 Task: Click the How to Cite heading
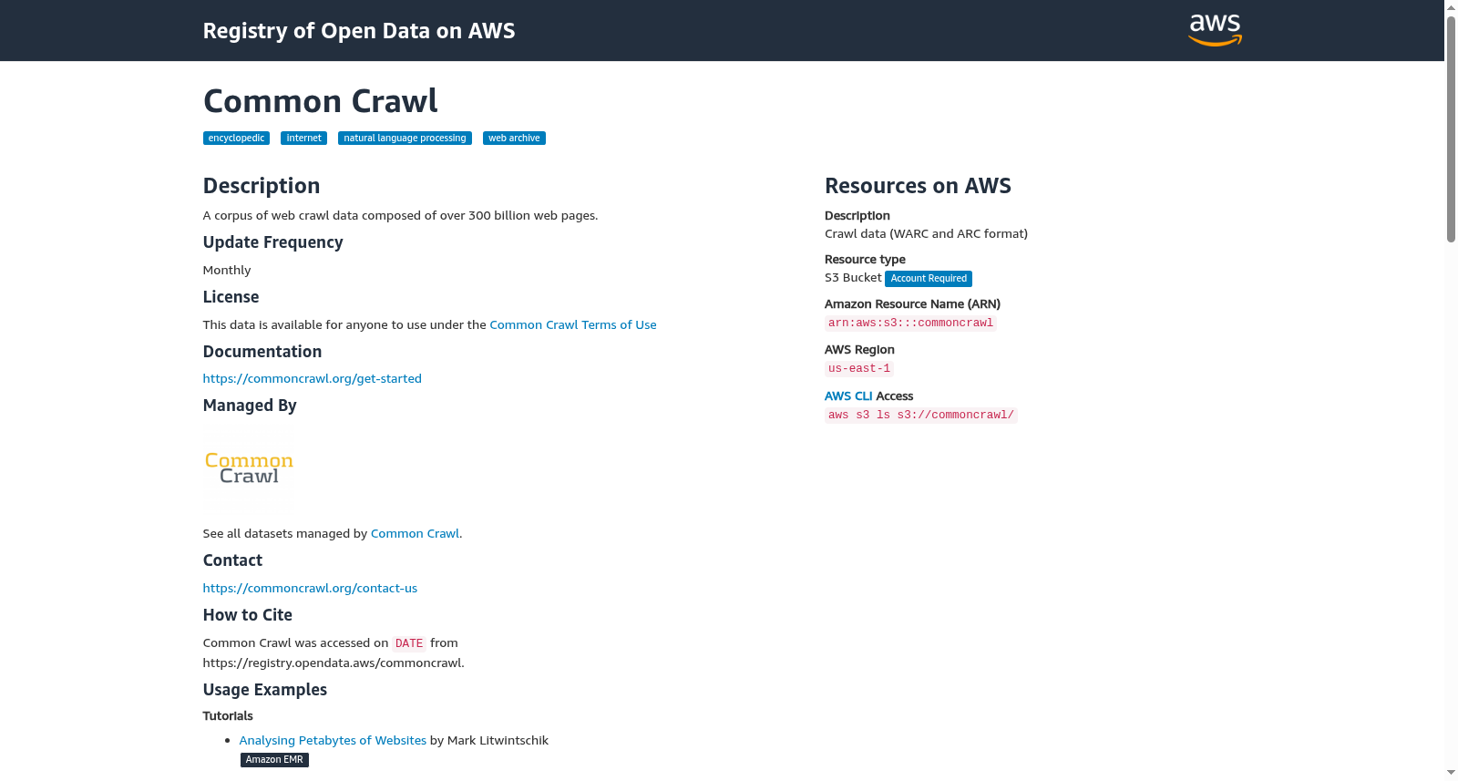248,615
